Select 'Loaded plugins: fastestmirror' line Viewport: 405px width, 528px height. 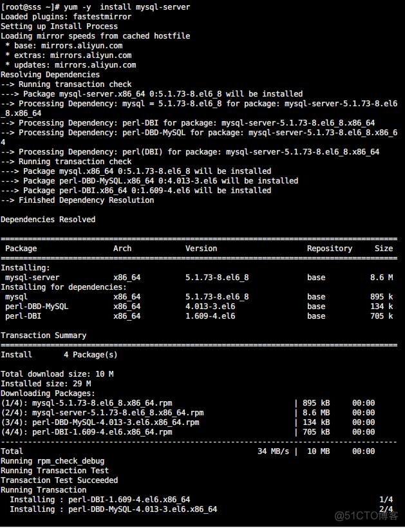(66, 17)
